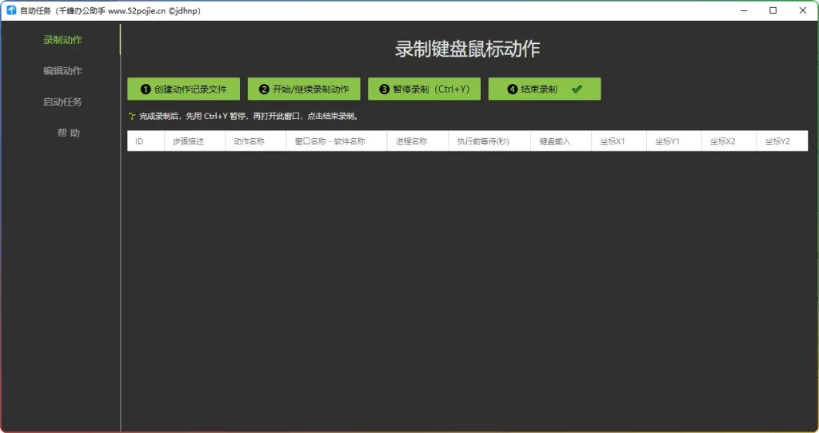Click the checkmark icon on 结束录制 button
The height and width of the screenshot is (433, 819).
(x=577, y=89)
